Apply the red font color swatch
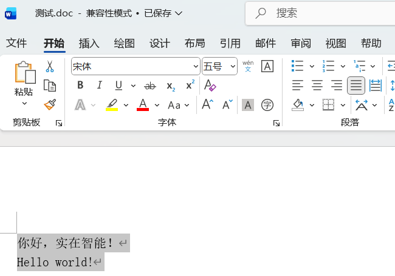395x276 pixels. (143, 105)
